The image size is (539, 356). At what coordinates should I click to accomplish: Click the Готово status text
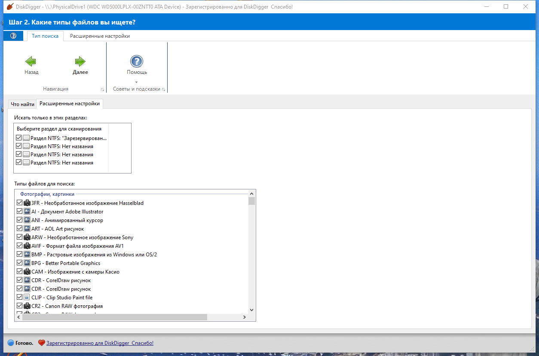coord(24,343)
